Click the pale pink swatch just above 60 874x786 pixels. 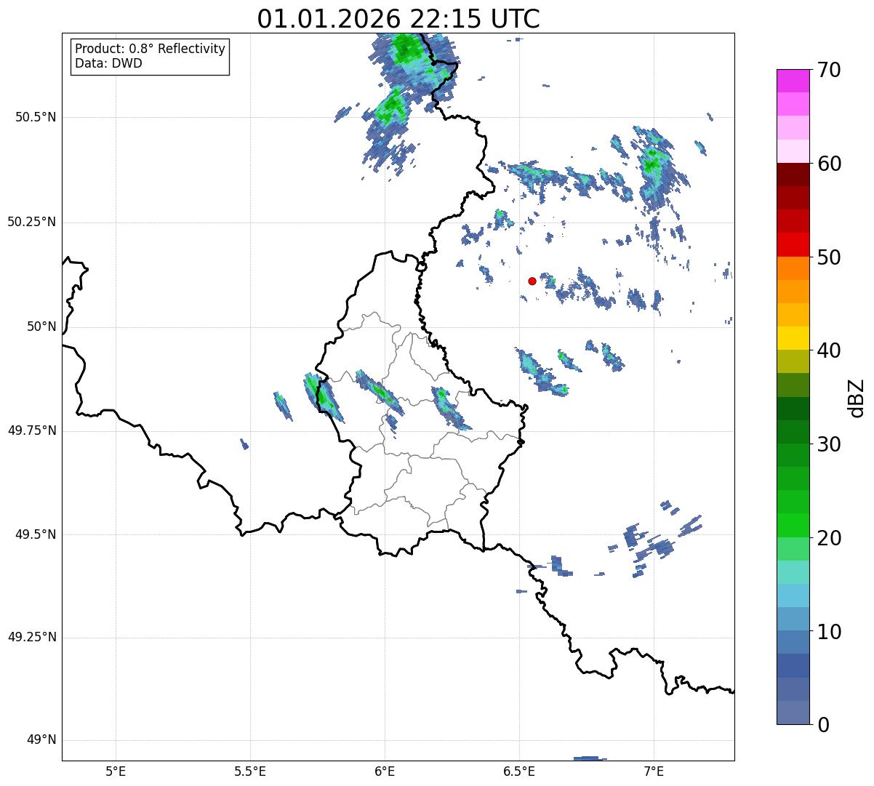click(793, 151)
